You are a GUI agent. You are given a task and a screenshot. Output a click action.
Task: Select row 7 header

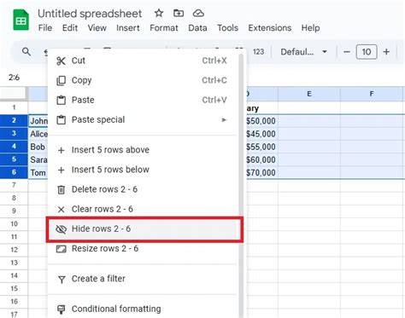tap(14, 185)
